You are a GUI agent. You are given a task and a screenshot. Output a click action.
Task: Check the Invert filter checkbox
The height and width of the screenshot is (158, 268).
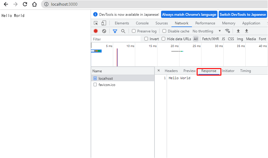click(146, 39)
